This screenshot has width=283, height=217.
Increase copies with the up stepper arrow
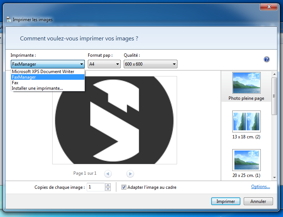coord(108,185)
